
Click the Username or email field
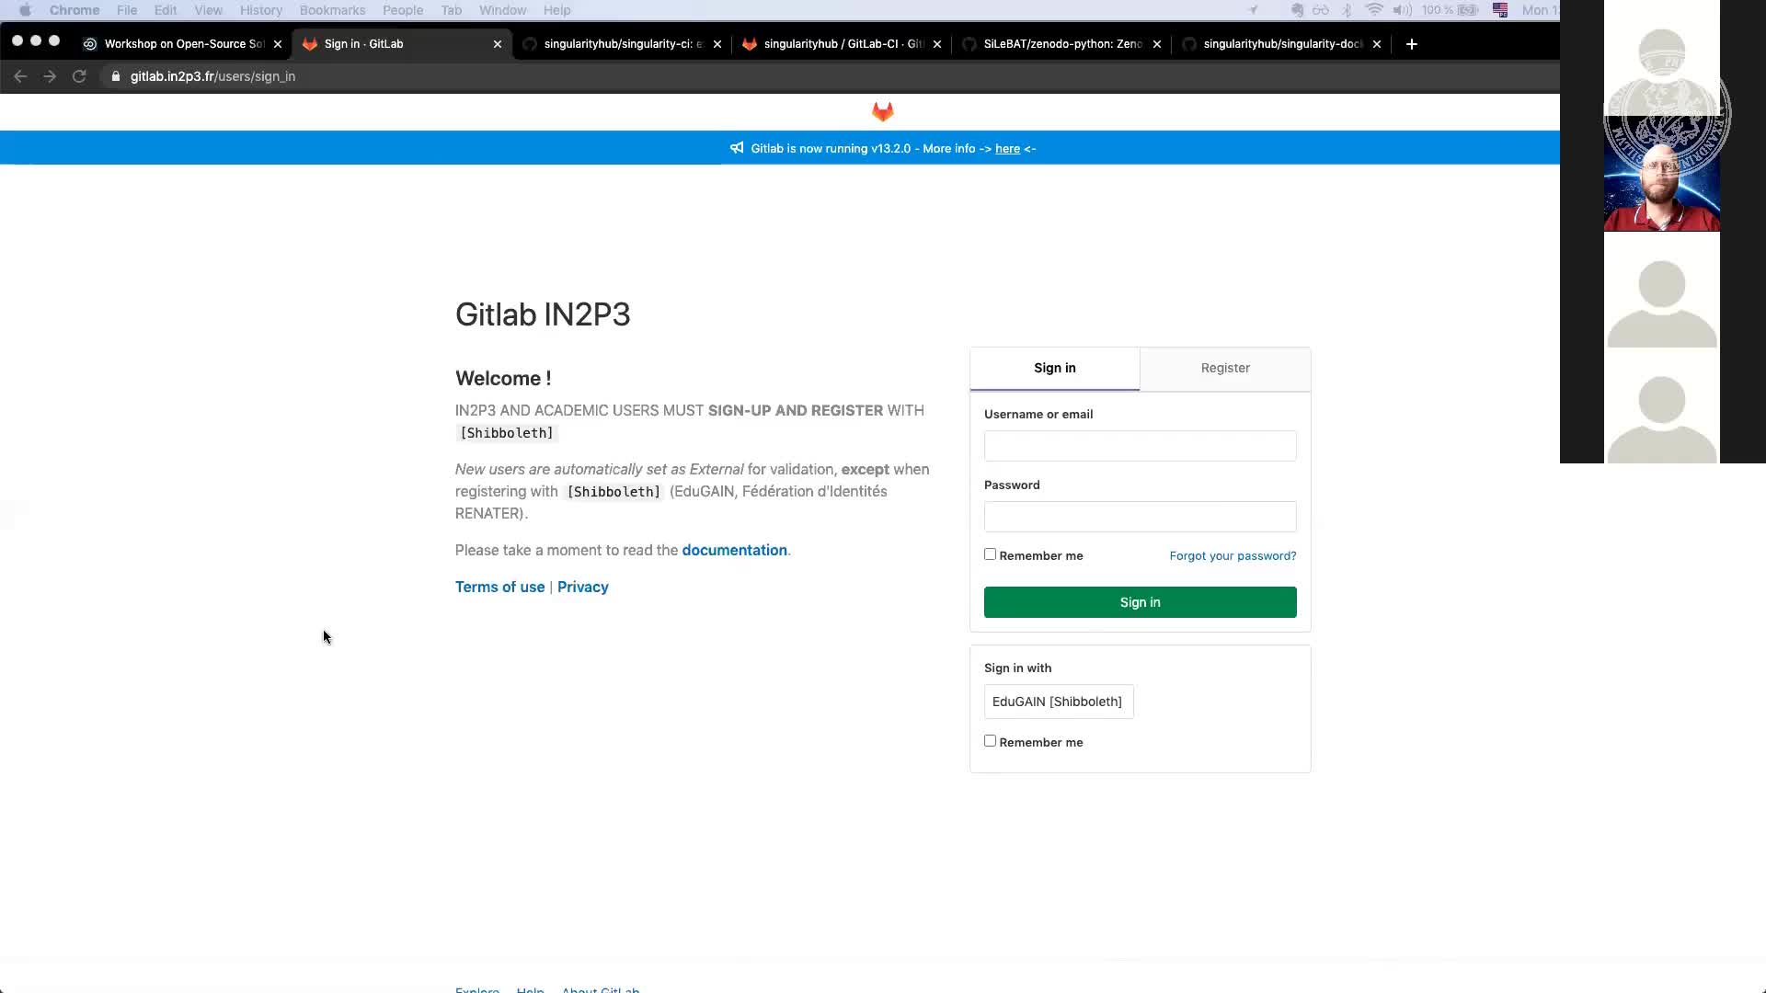click(x=1140, y=446)
